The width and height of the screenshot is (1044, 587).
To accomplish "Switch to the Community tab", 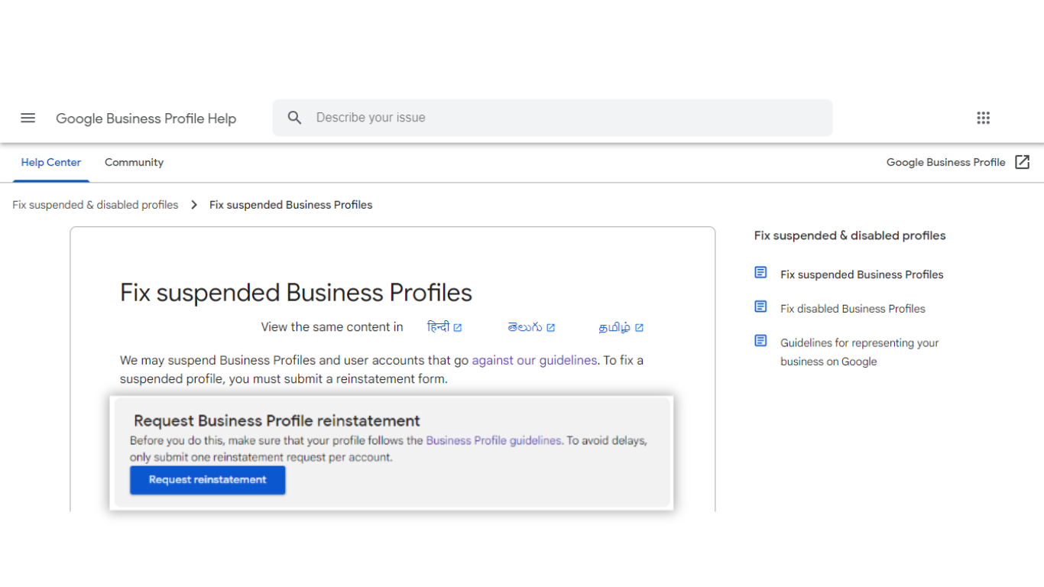I will point(134,162).
